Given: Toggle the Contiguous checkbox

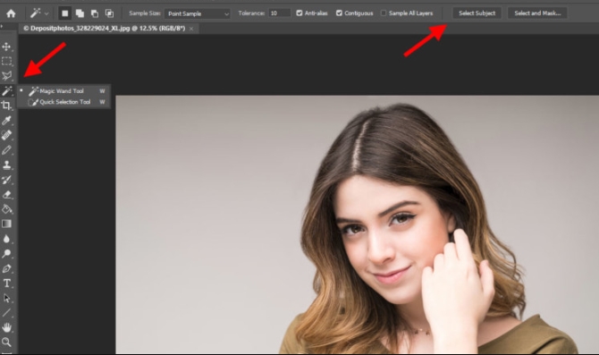Looking at the screenshot, I should coord(339,13).
